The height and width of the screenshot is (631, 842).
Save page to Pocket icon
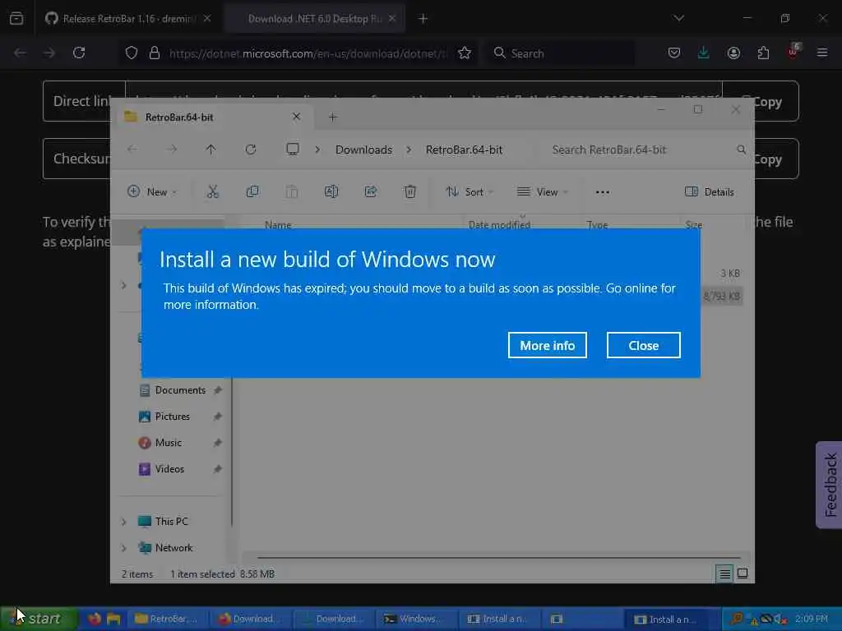(x=674, y=53)
